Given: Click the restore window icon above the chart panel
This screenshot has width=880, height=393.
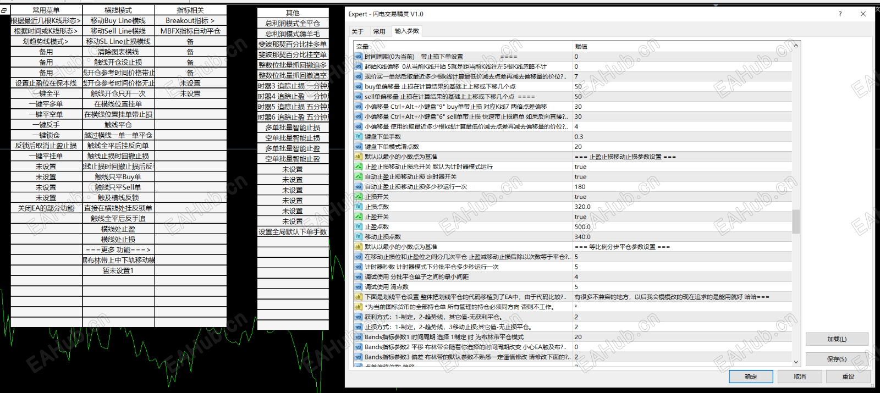Looking at the screenshot, I should [x=4, y=10].
